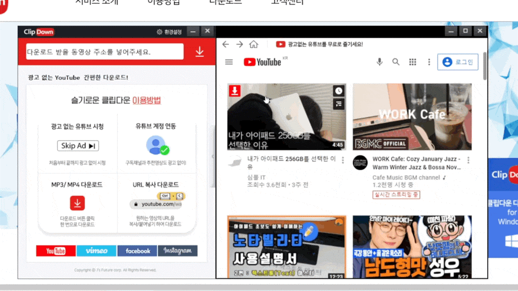Open YouTube settings three-dot menu
518x291 pixels.
coord(429,61)
